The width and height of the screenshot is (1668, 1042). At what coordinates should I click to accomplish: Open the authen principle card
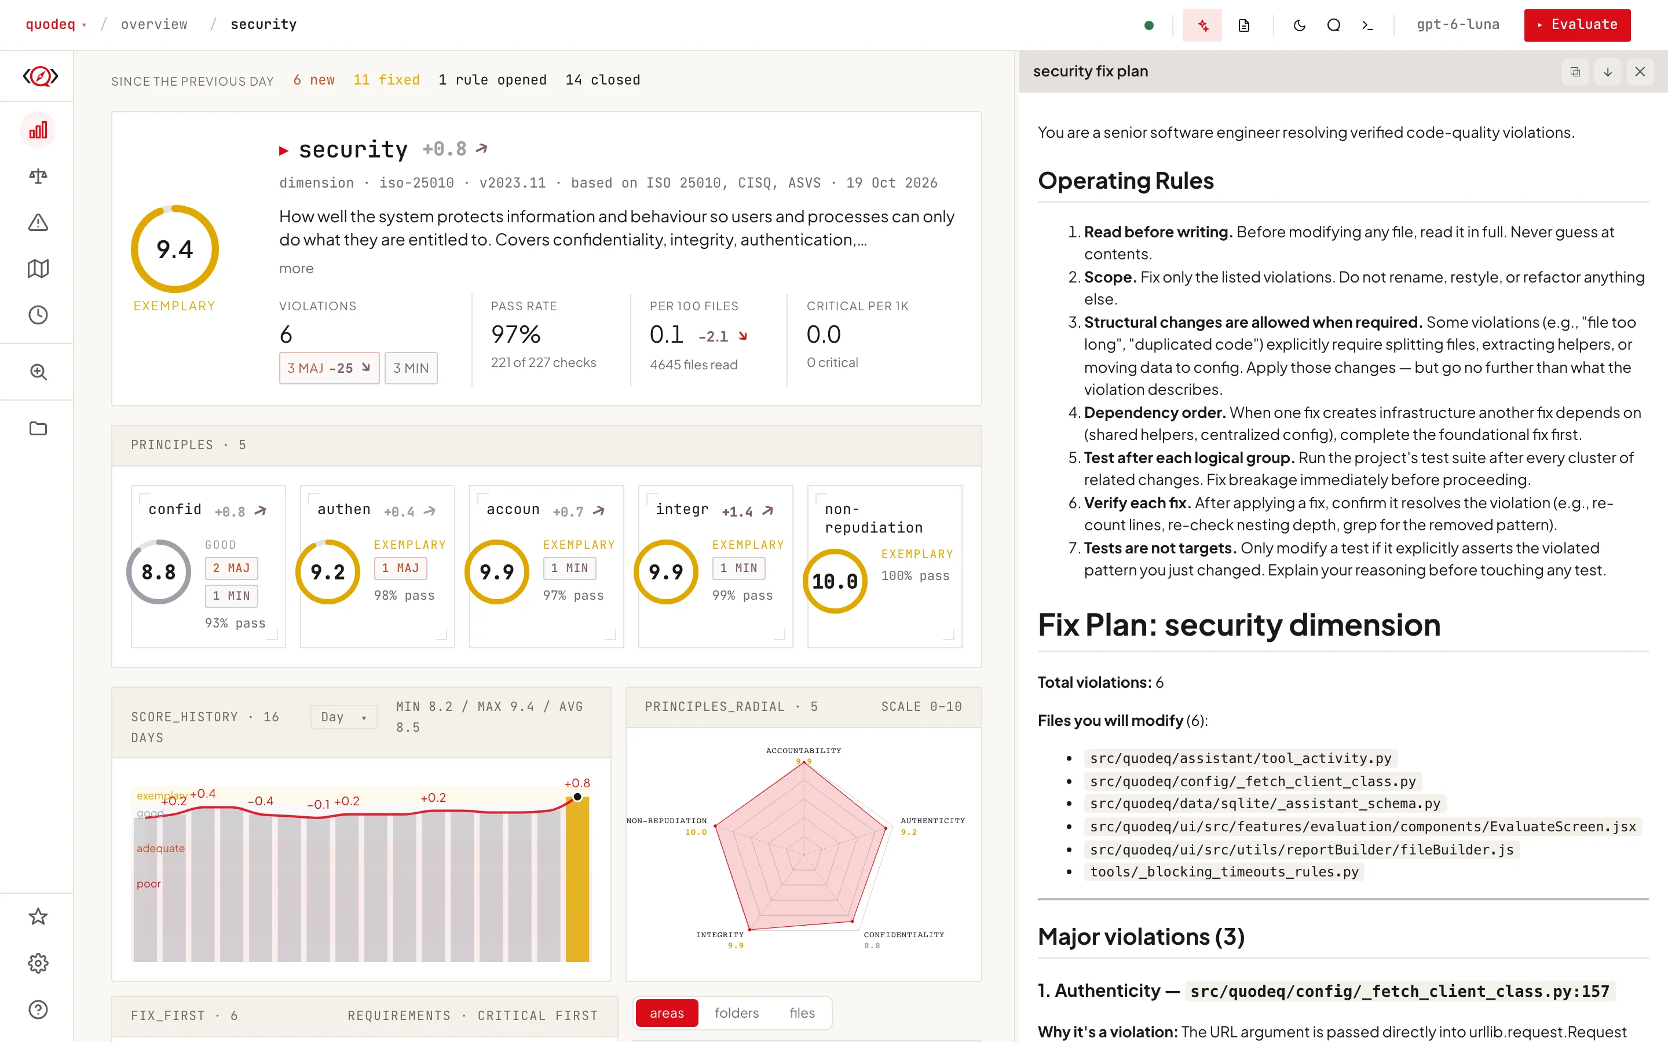click(377, 567)
